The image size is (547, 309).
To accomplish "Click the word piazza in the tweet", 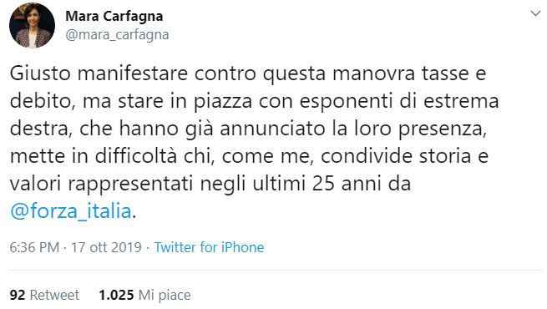I will (223, 102).
